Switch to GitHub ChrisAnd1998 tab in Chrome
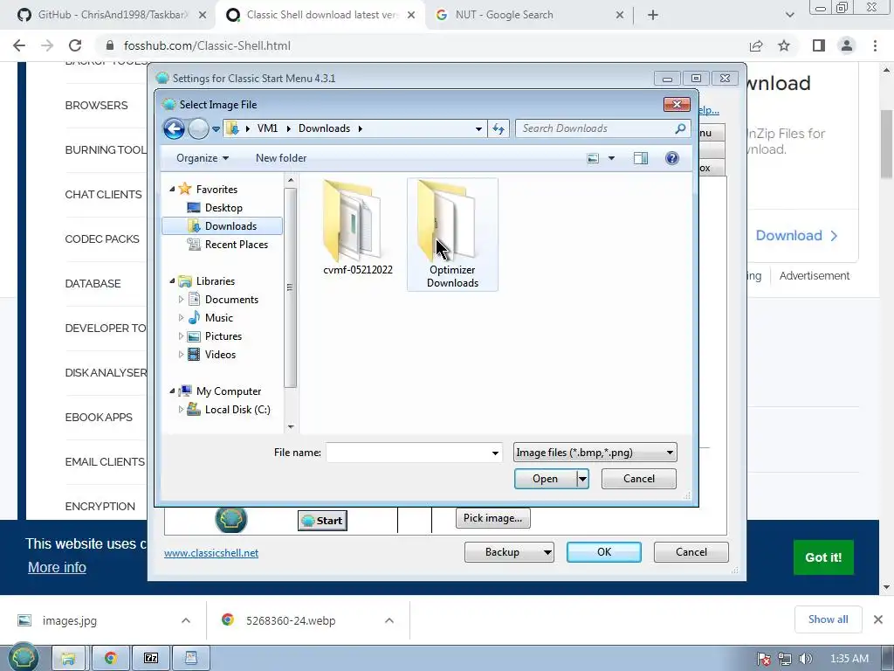The height and width of the screenshot is (671, 894). click(112, 15)
